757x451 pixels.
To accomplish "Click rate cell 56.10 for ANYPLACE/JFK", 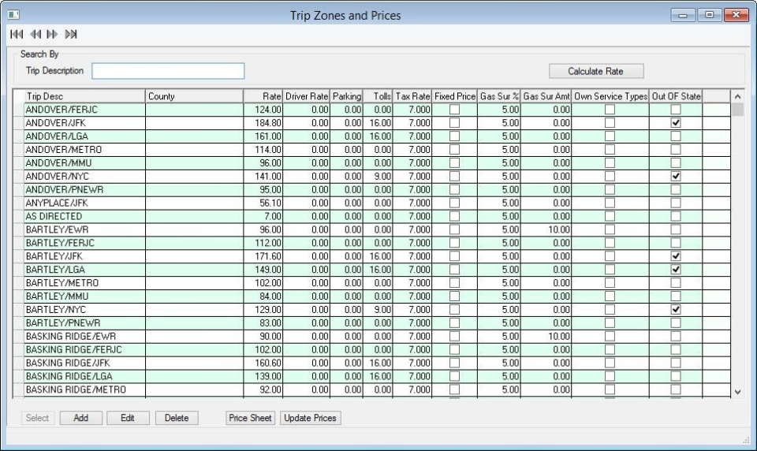I will [263, 203].
